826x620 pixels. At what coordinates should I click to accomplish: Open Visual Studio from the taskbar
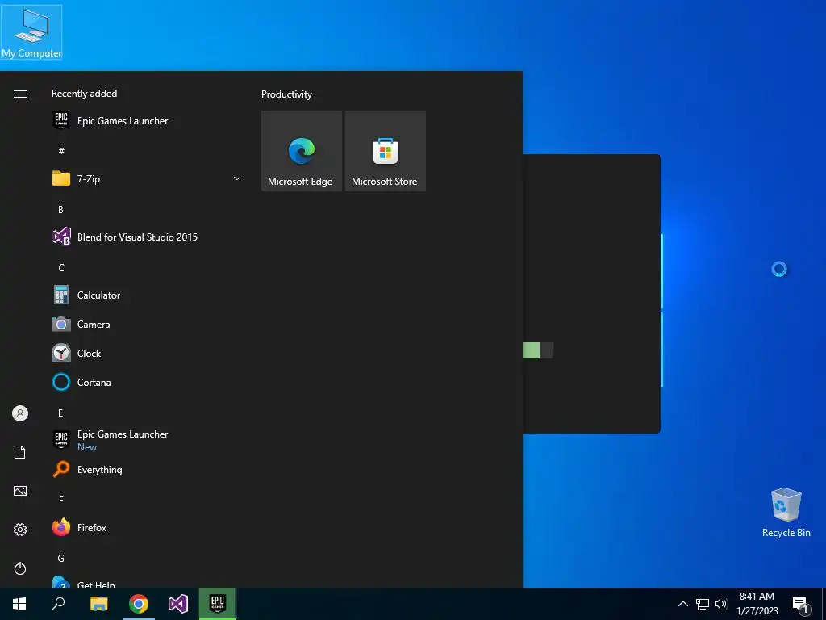(x=178, y=604)
